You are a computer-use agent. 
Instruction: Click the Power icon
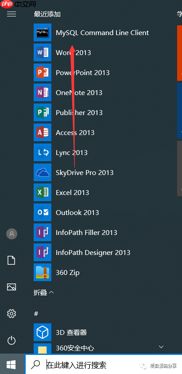(x=12, y=340)
